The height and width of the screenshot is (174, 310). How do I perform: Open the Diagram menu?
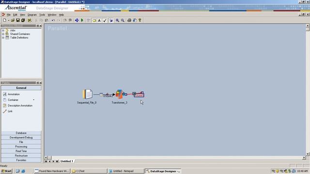click(32, 15)
